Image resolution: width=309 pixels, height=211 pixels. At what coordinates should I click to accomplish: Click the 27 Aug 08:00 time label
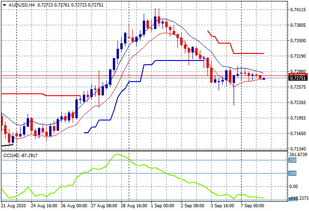point(104,206)
